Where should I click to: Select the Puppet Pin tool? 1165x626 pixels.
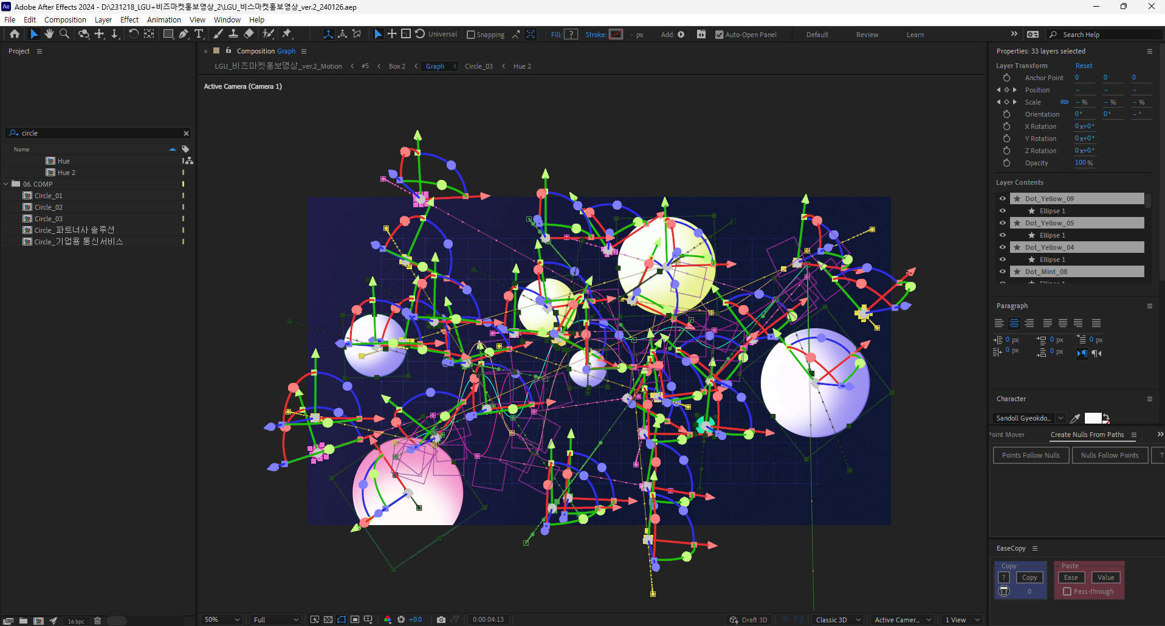click(286, 34)
